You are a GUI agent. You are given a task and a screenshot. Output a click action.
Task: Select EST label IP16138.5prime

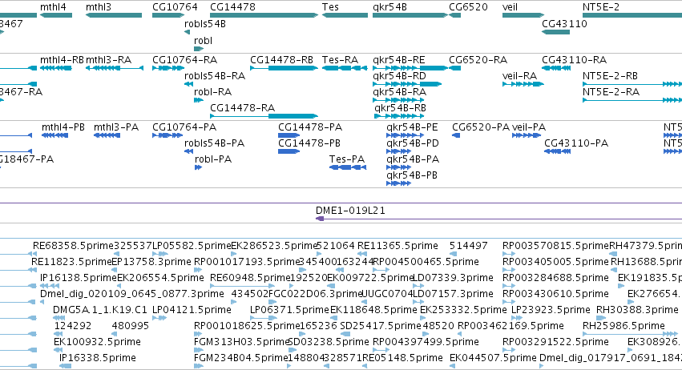coord(79,278)
